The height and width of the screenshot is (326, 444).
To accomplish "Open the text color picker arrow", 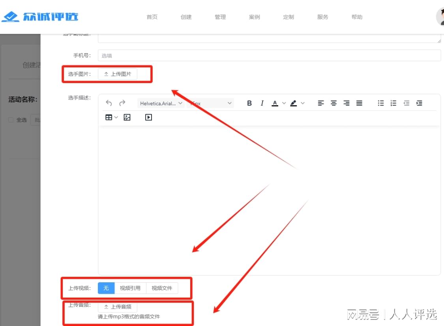I will [x=284, y=103].
